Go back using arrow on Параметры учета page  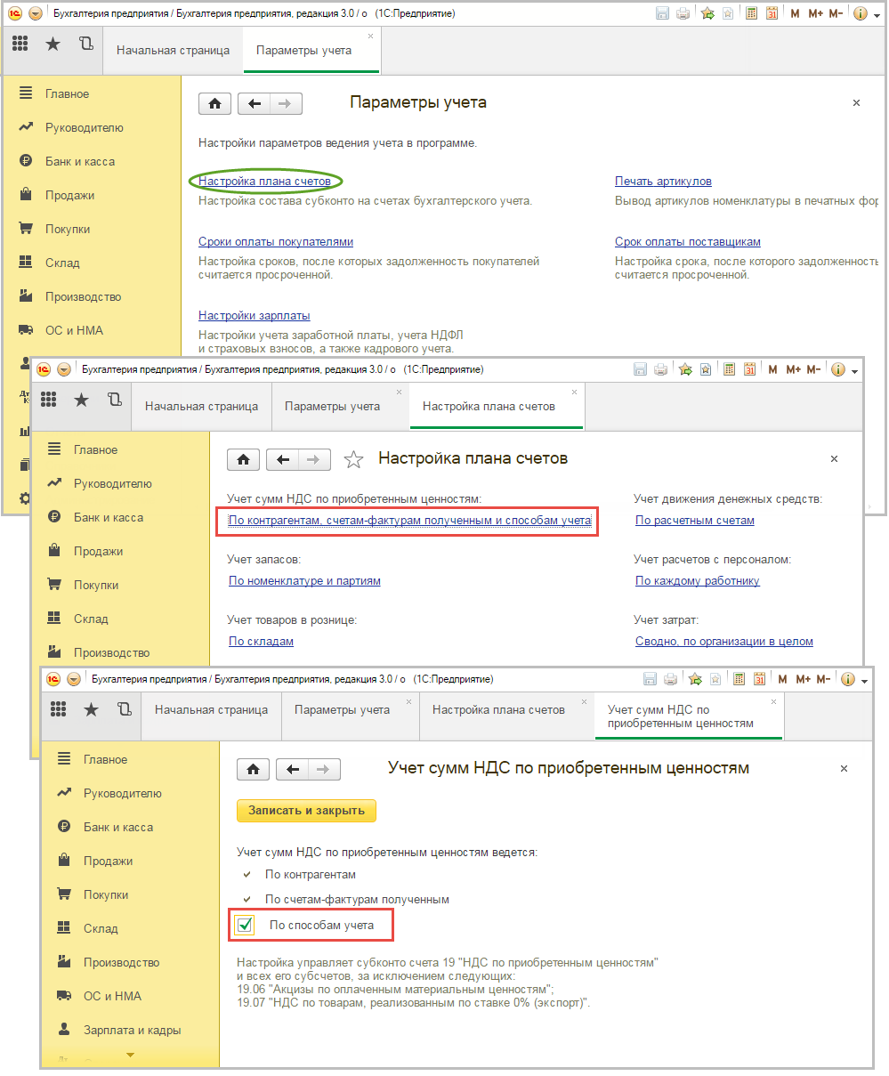click(255, 103)
